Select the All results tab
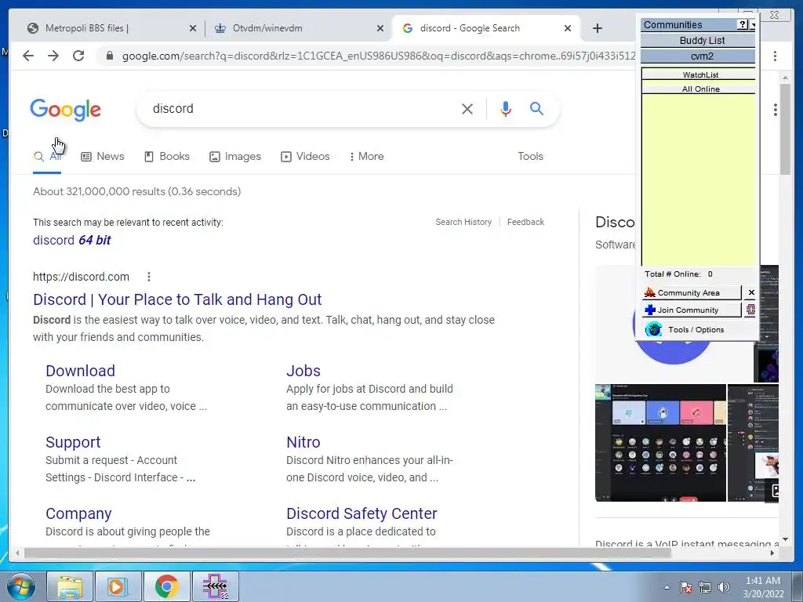Viewport: 803px width, 602px height. click(47, 157)
